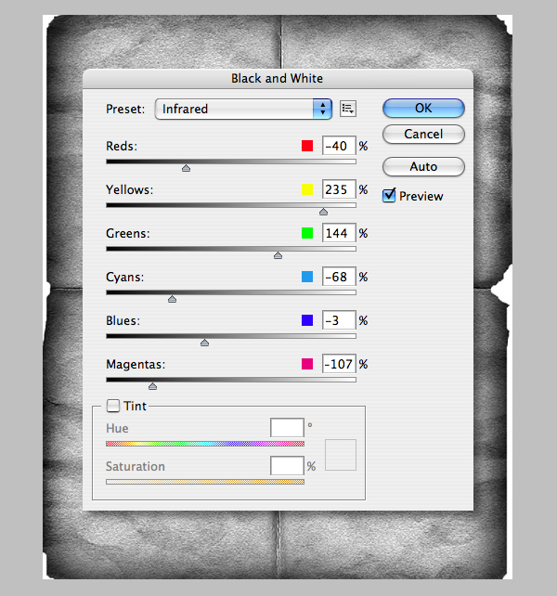Click the red color swatch for Reds
Viewport: 557px width, 596px height.
(307, 146)
